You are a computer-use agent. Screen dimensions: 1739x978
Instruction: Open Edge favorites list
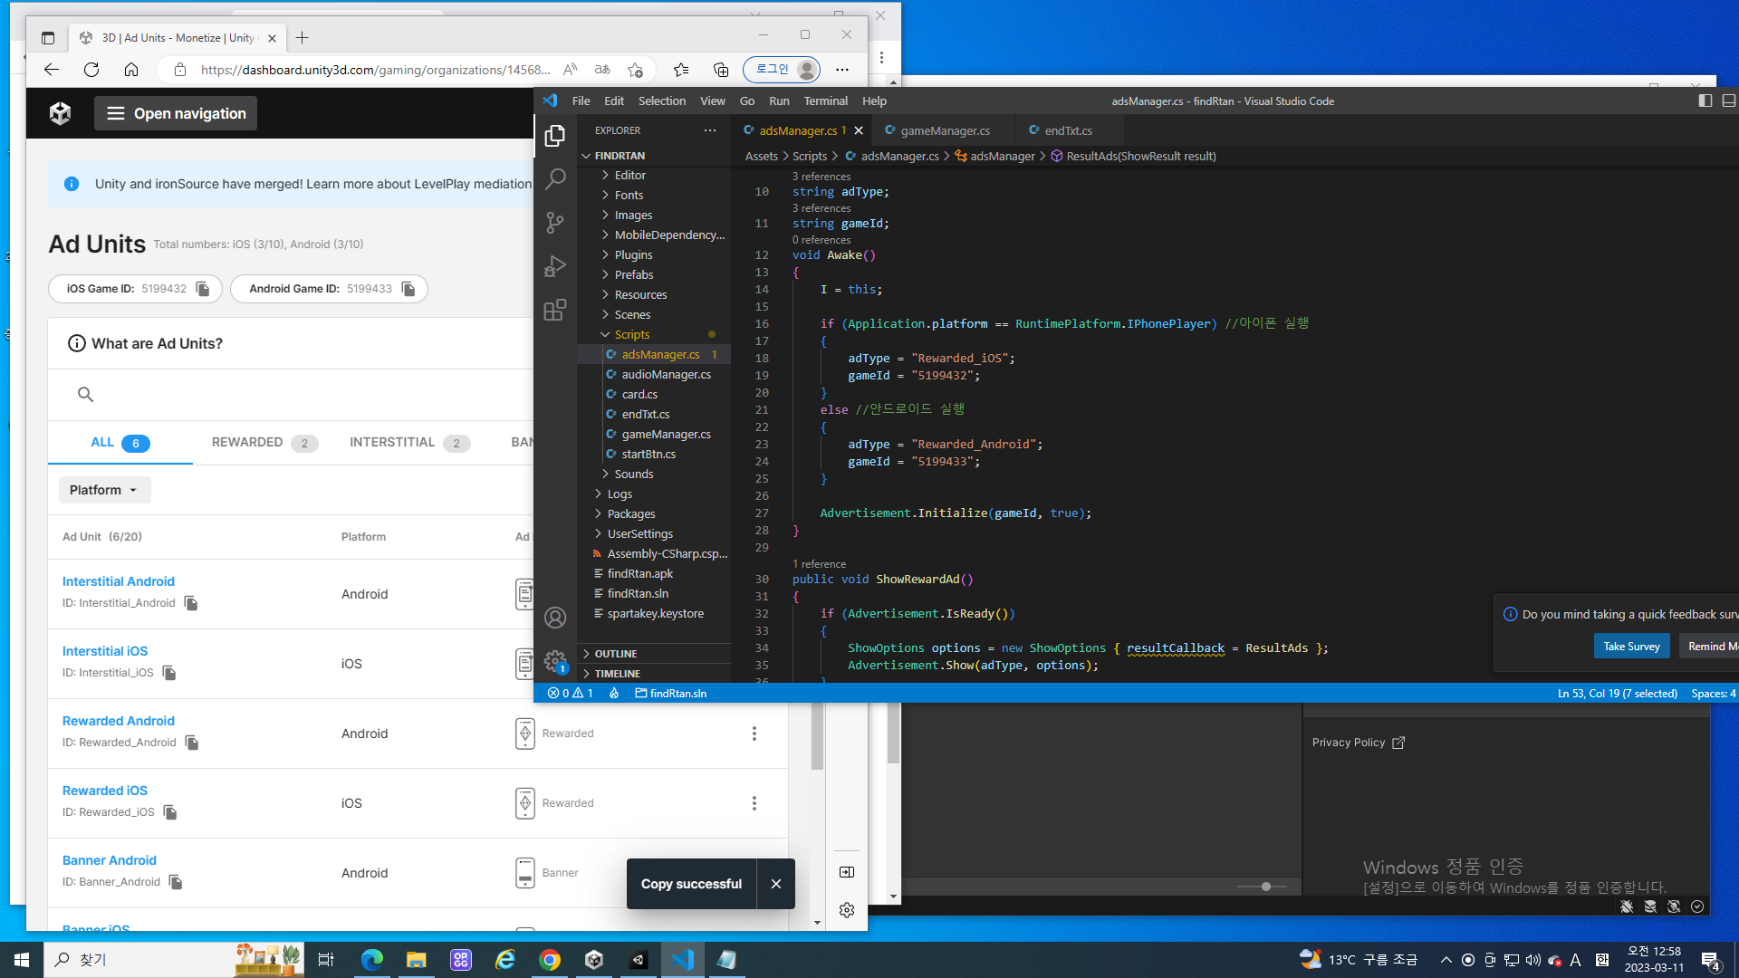pyautogui.click(x=681, y=70)
